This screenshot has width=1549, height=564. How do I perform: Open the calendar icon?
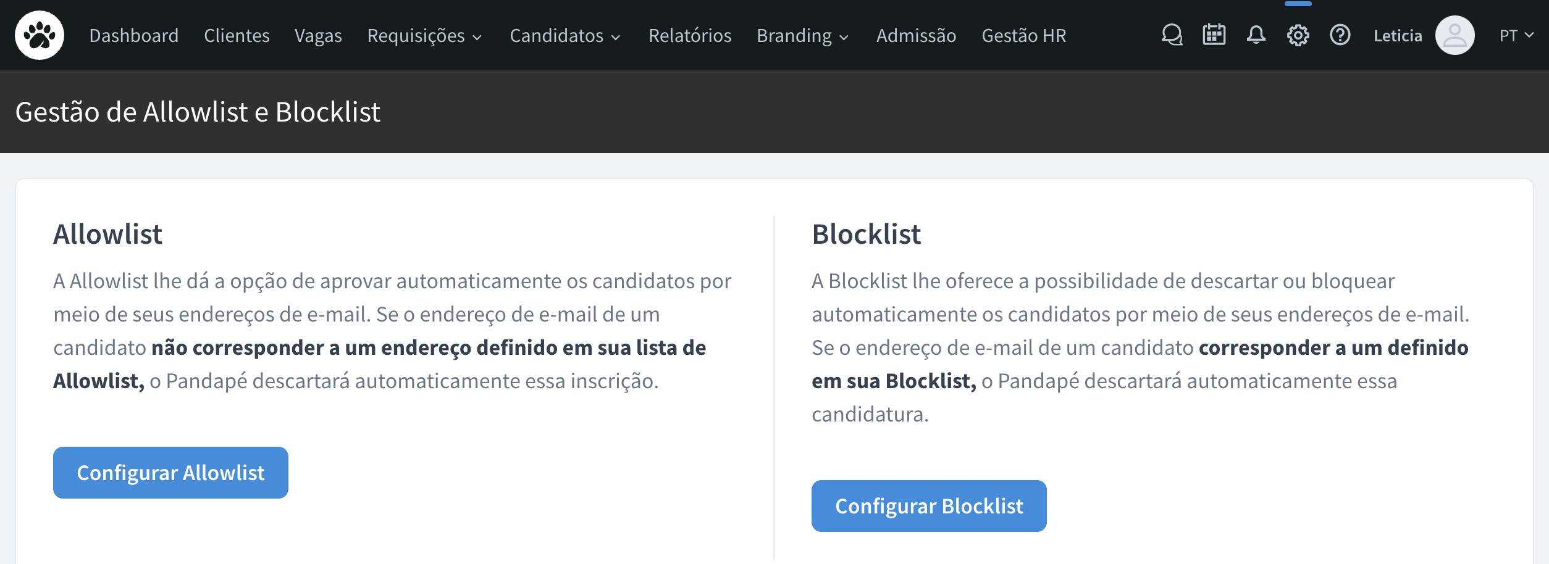pyautogui.click(x=1214, y=35)
